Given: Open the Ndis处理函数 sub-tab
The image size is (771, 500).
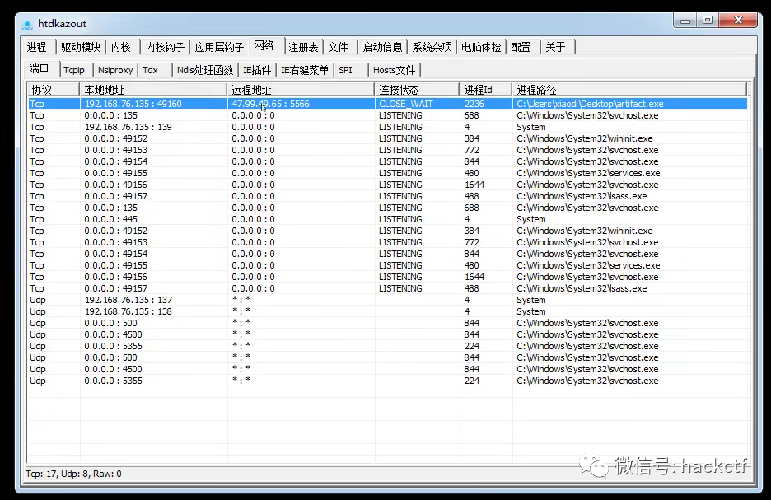Looking at the screenshot, I should 203,70.
